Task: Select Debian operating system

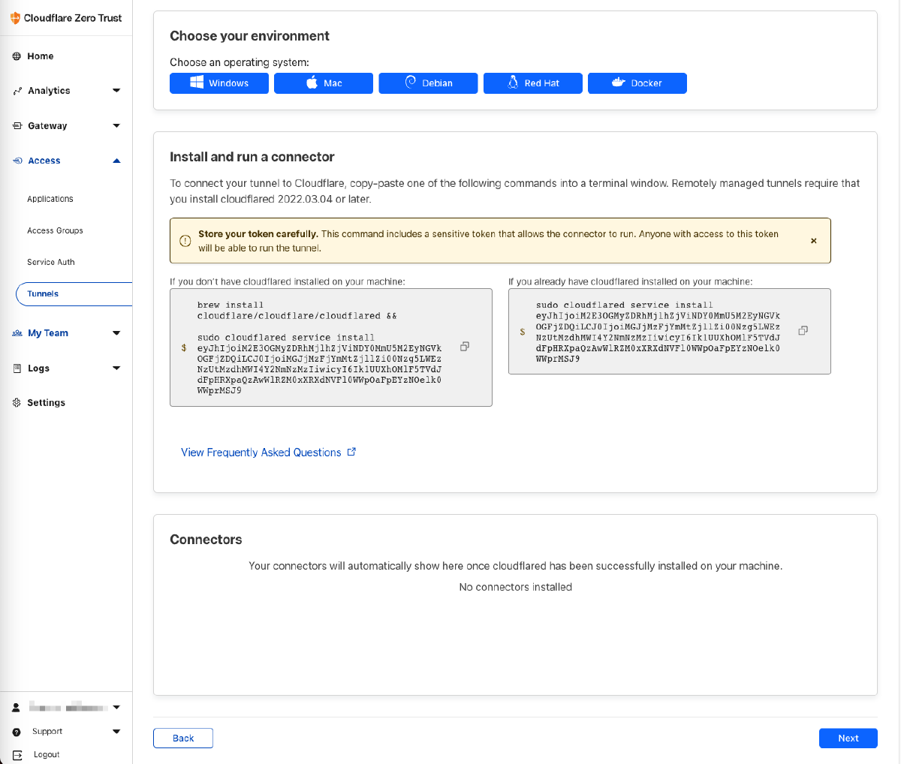Action: point(428,83)
